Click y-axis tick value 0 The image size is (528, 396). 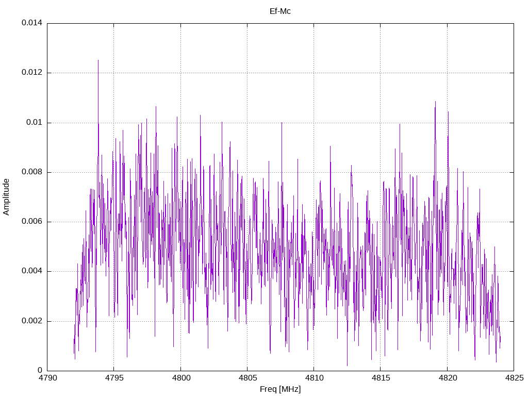(40, 370)
